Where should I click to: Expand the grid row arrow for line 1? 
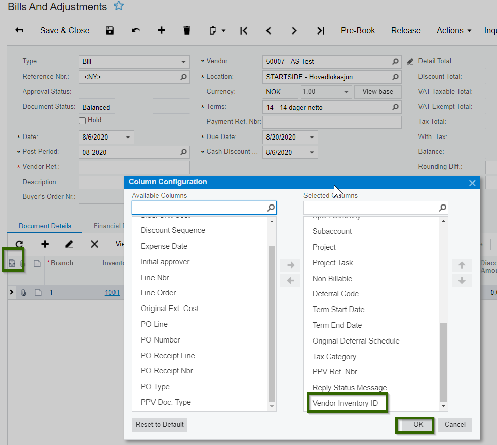[x=12, y=292]
